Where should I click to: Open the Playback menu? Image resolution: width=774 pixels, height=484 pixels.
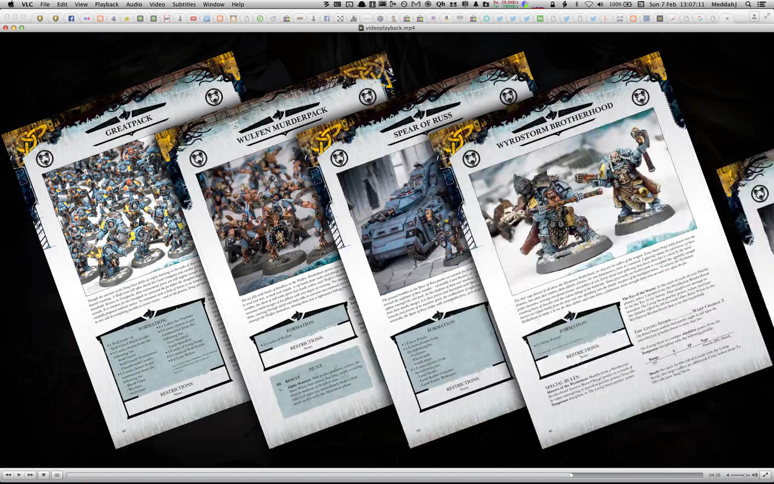point(106,4)
